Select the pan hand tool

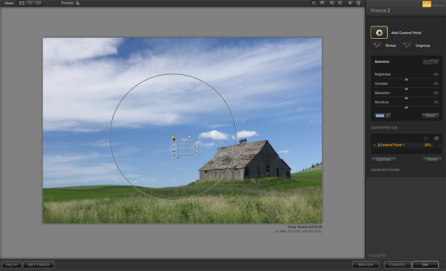[x=322, y=3]
